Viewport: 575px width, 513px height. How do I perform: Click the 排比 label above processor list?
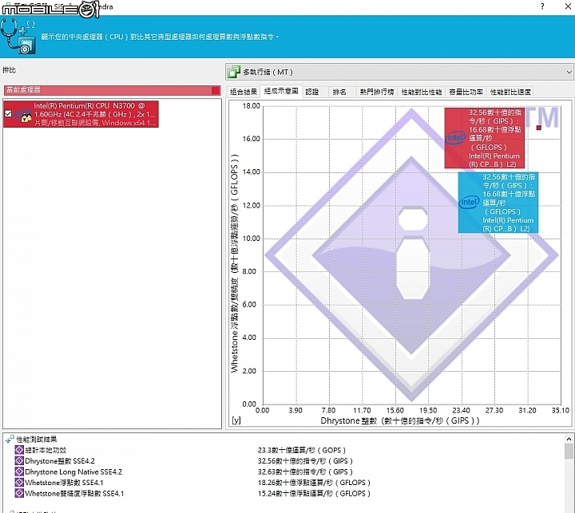9,69
